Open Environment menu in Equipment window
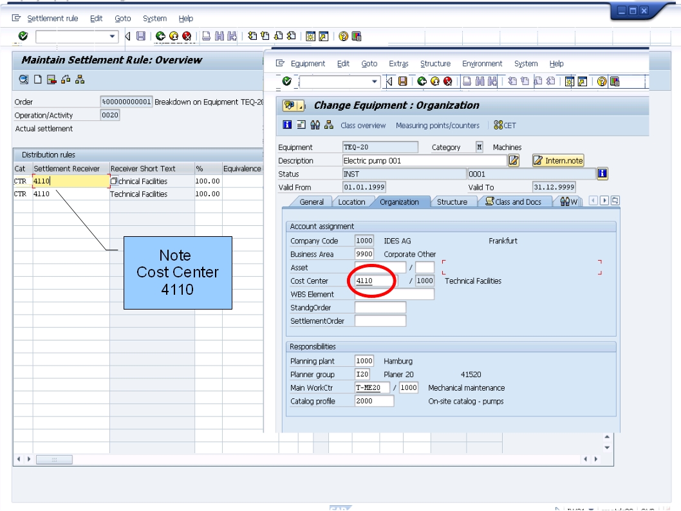Screen dimensions: 681x511 point(482,63)
